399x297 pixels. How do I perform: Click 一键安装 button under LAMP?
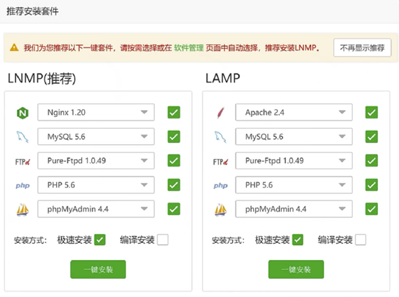pos(296,269)
